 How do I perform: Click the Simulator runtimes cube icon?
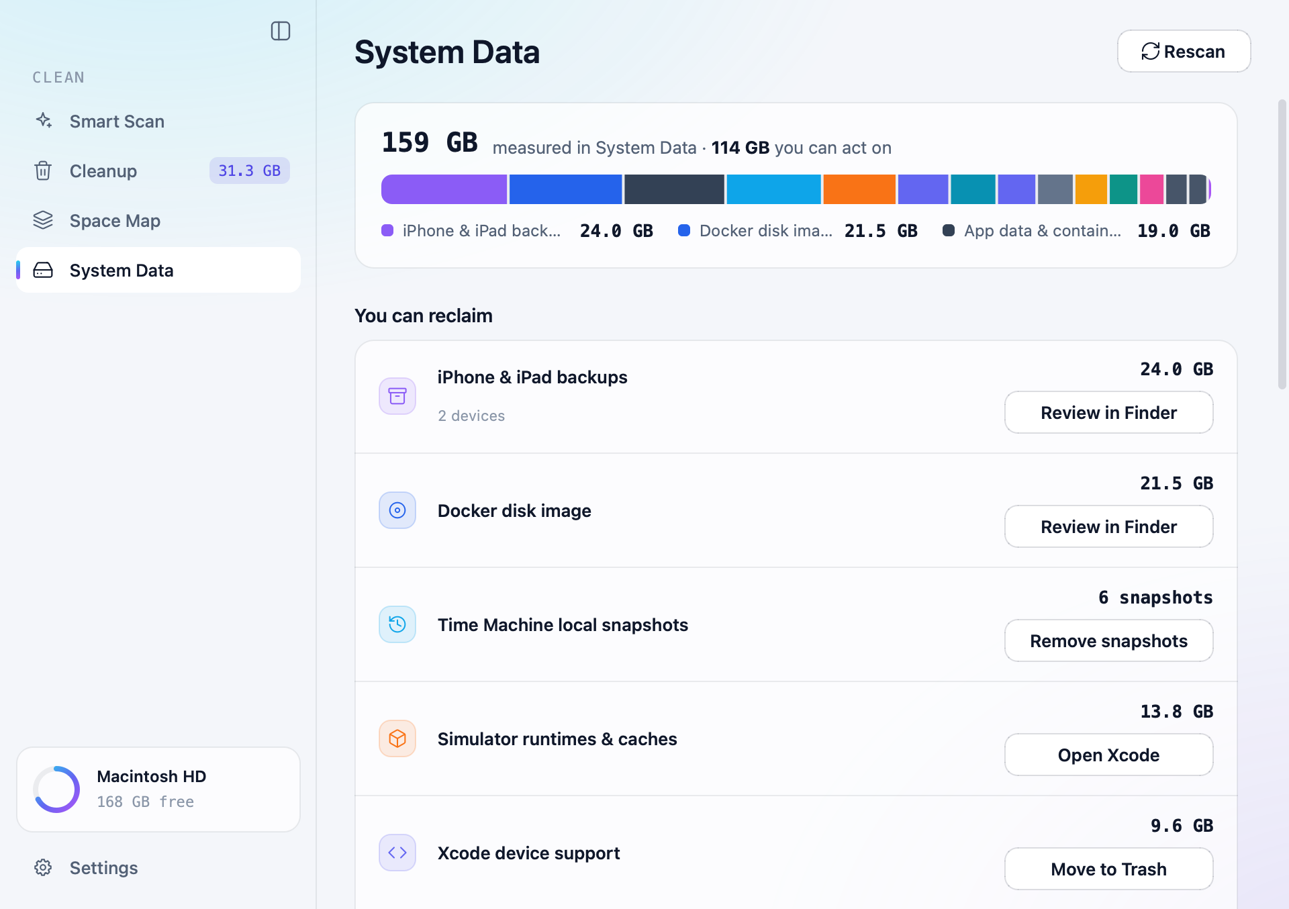point(397,738)
